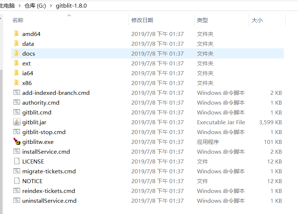Click the LICENSE file icon
The image size is (298, 214).
click(x=17, y=161)
